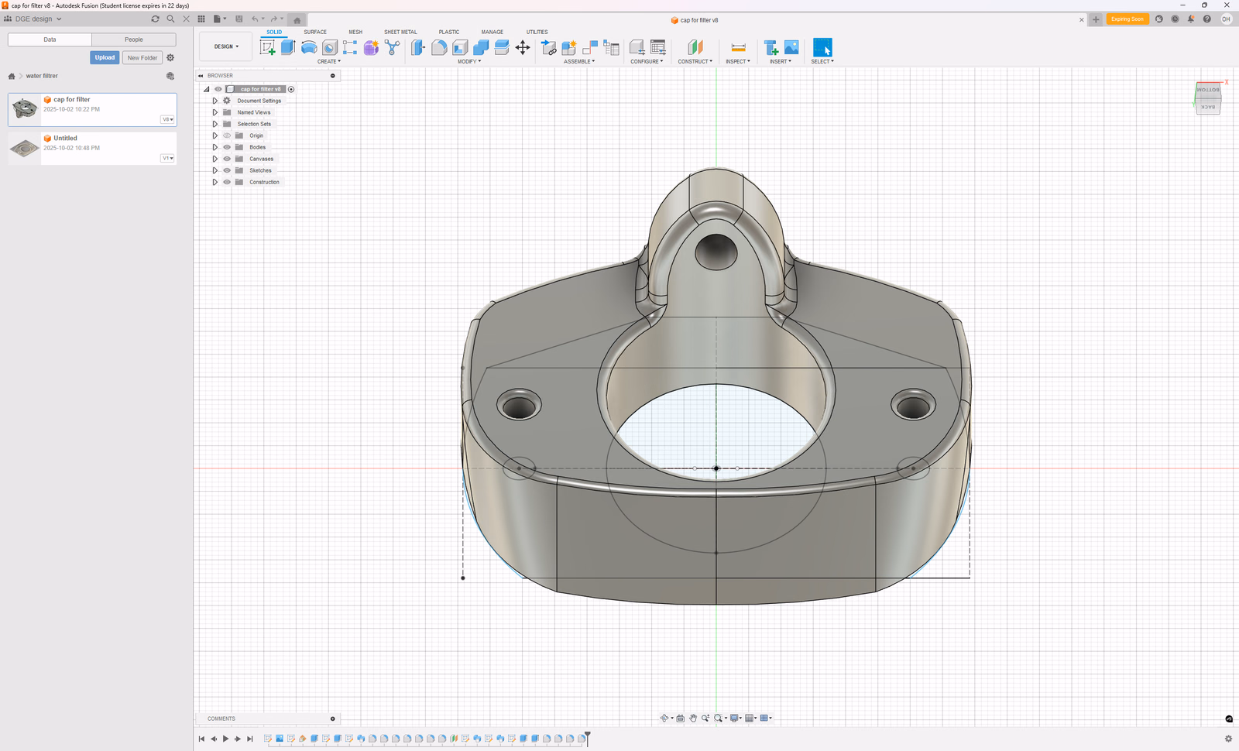Select the Joint tool in Assemble
Viewport: 1239px width, 751px height.
point(590,48)
